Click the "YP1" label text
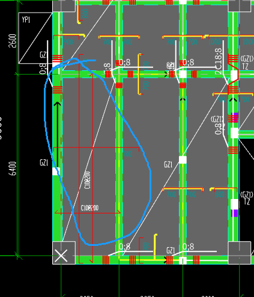Viewport: 254px width, 297px height. (x=26, y=20)
